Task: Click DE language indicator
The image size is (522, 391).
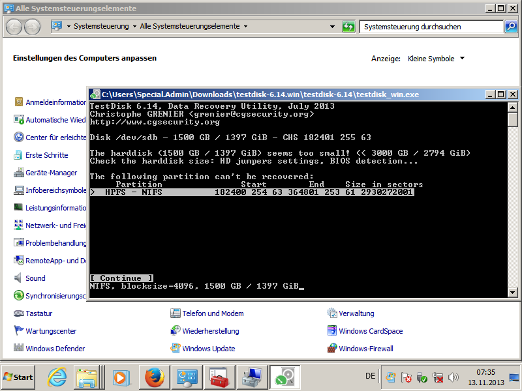Action: pos(370,376)
